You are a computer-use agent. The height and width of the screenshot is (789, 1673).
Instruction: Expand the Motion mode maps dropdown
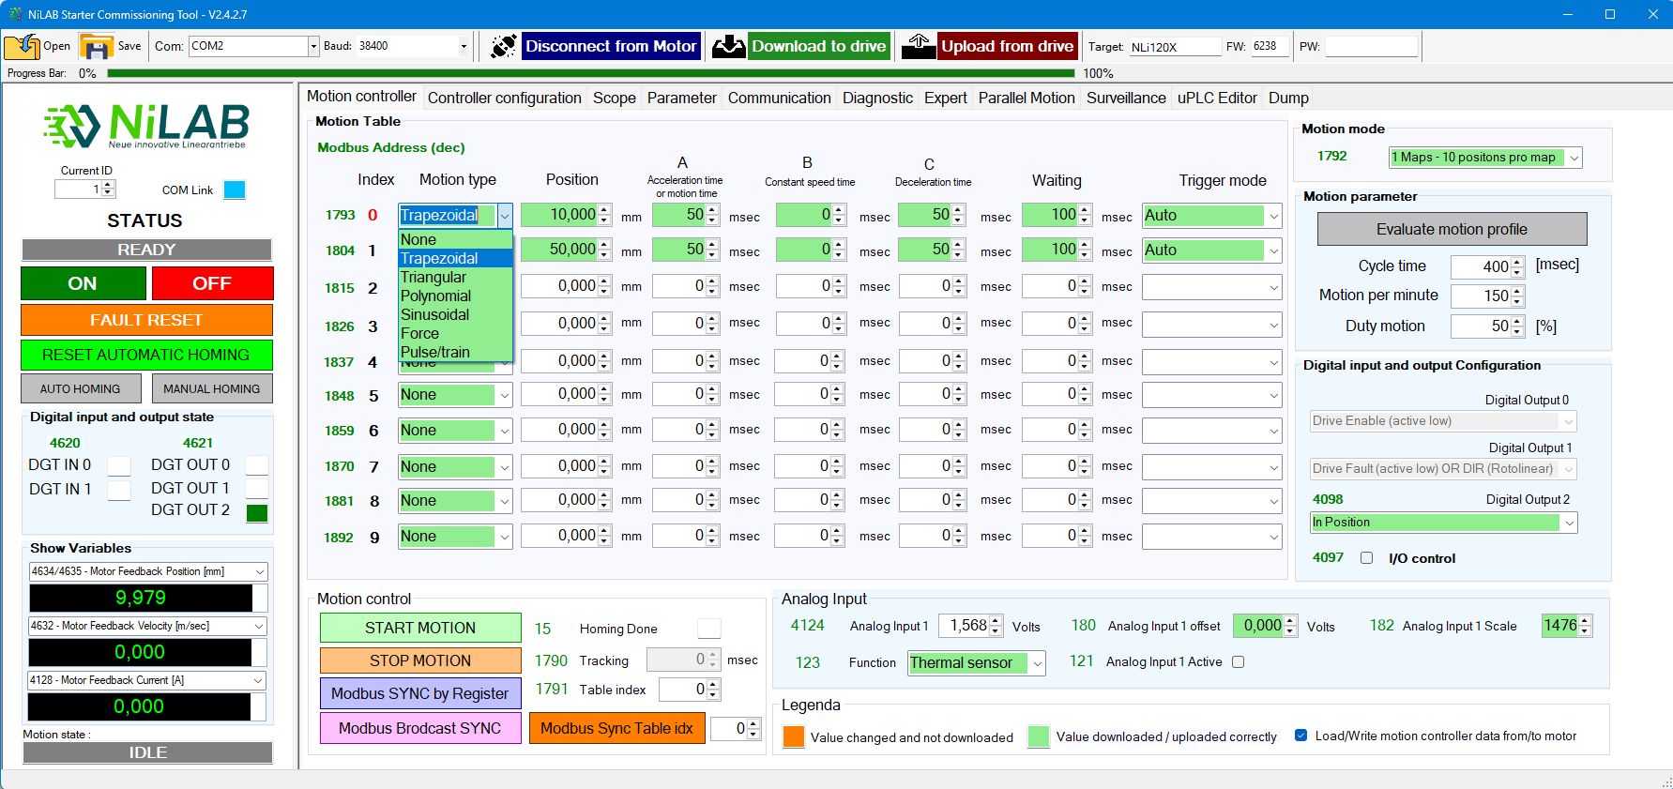pyautogui.click(x=1574, y=158)
